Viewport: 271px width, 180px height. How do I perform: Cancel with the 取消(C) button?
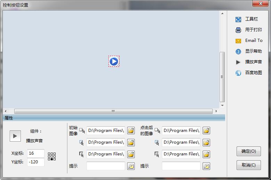[248, 165]
